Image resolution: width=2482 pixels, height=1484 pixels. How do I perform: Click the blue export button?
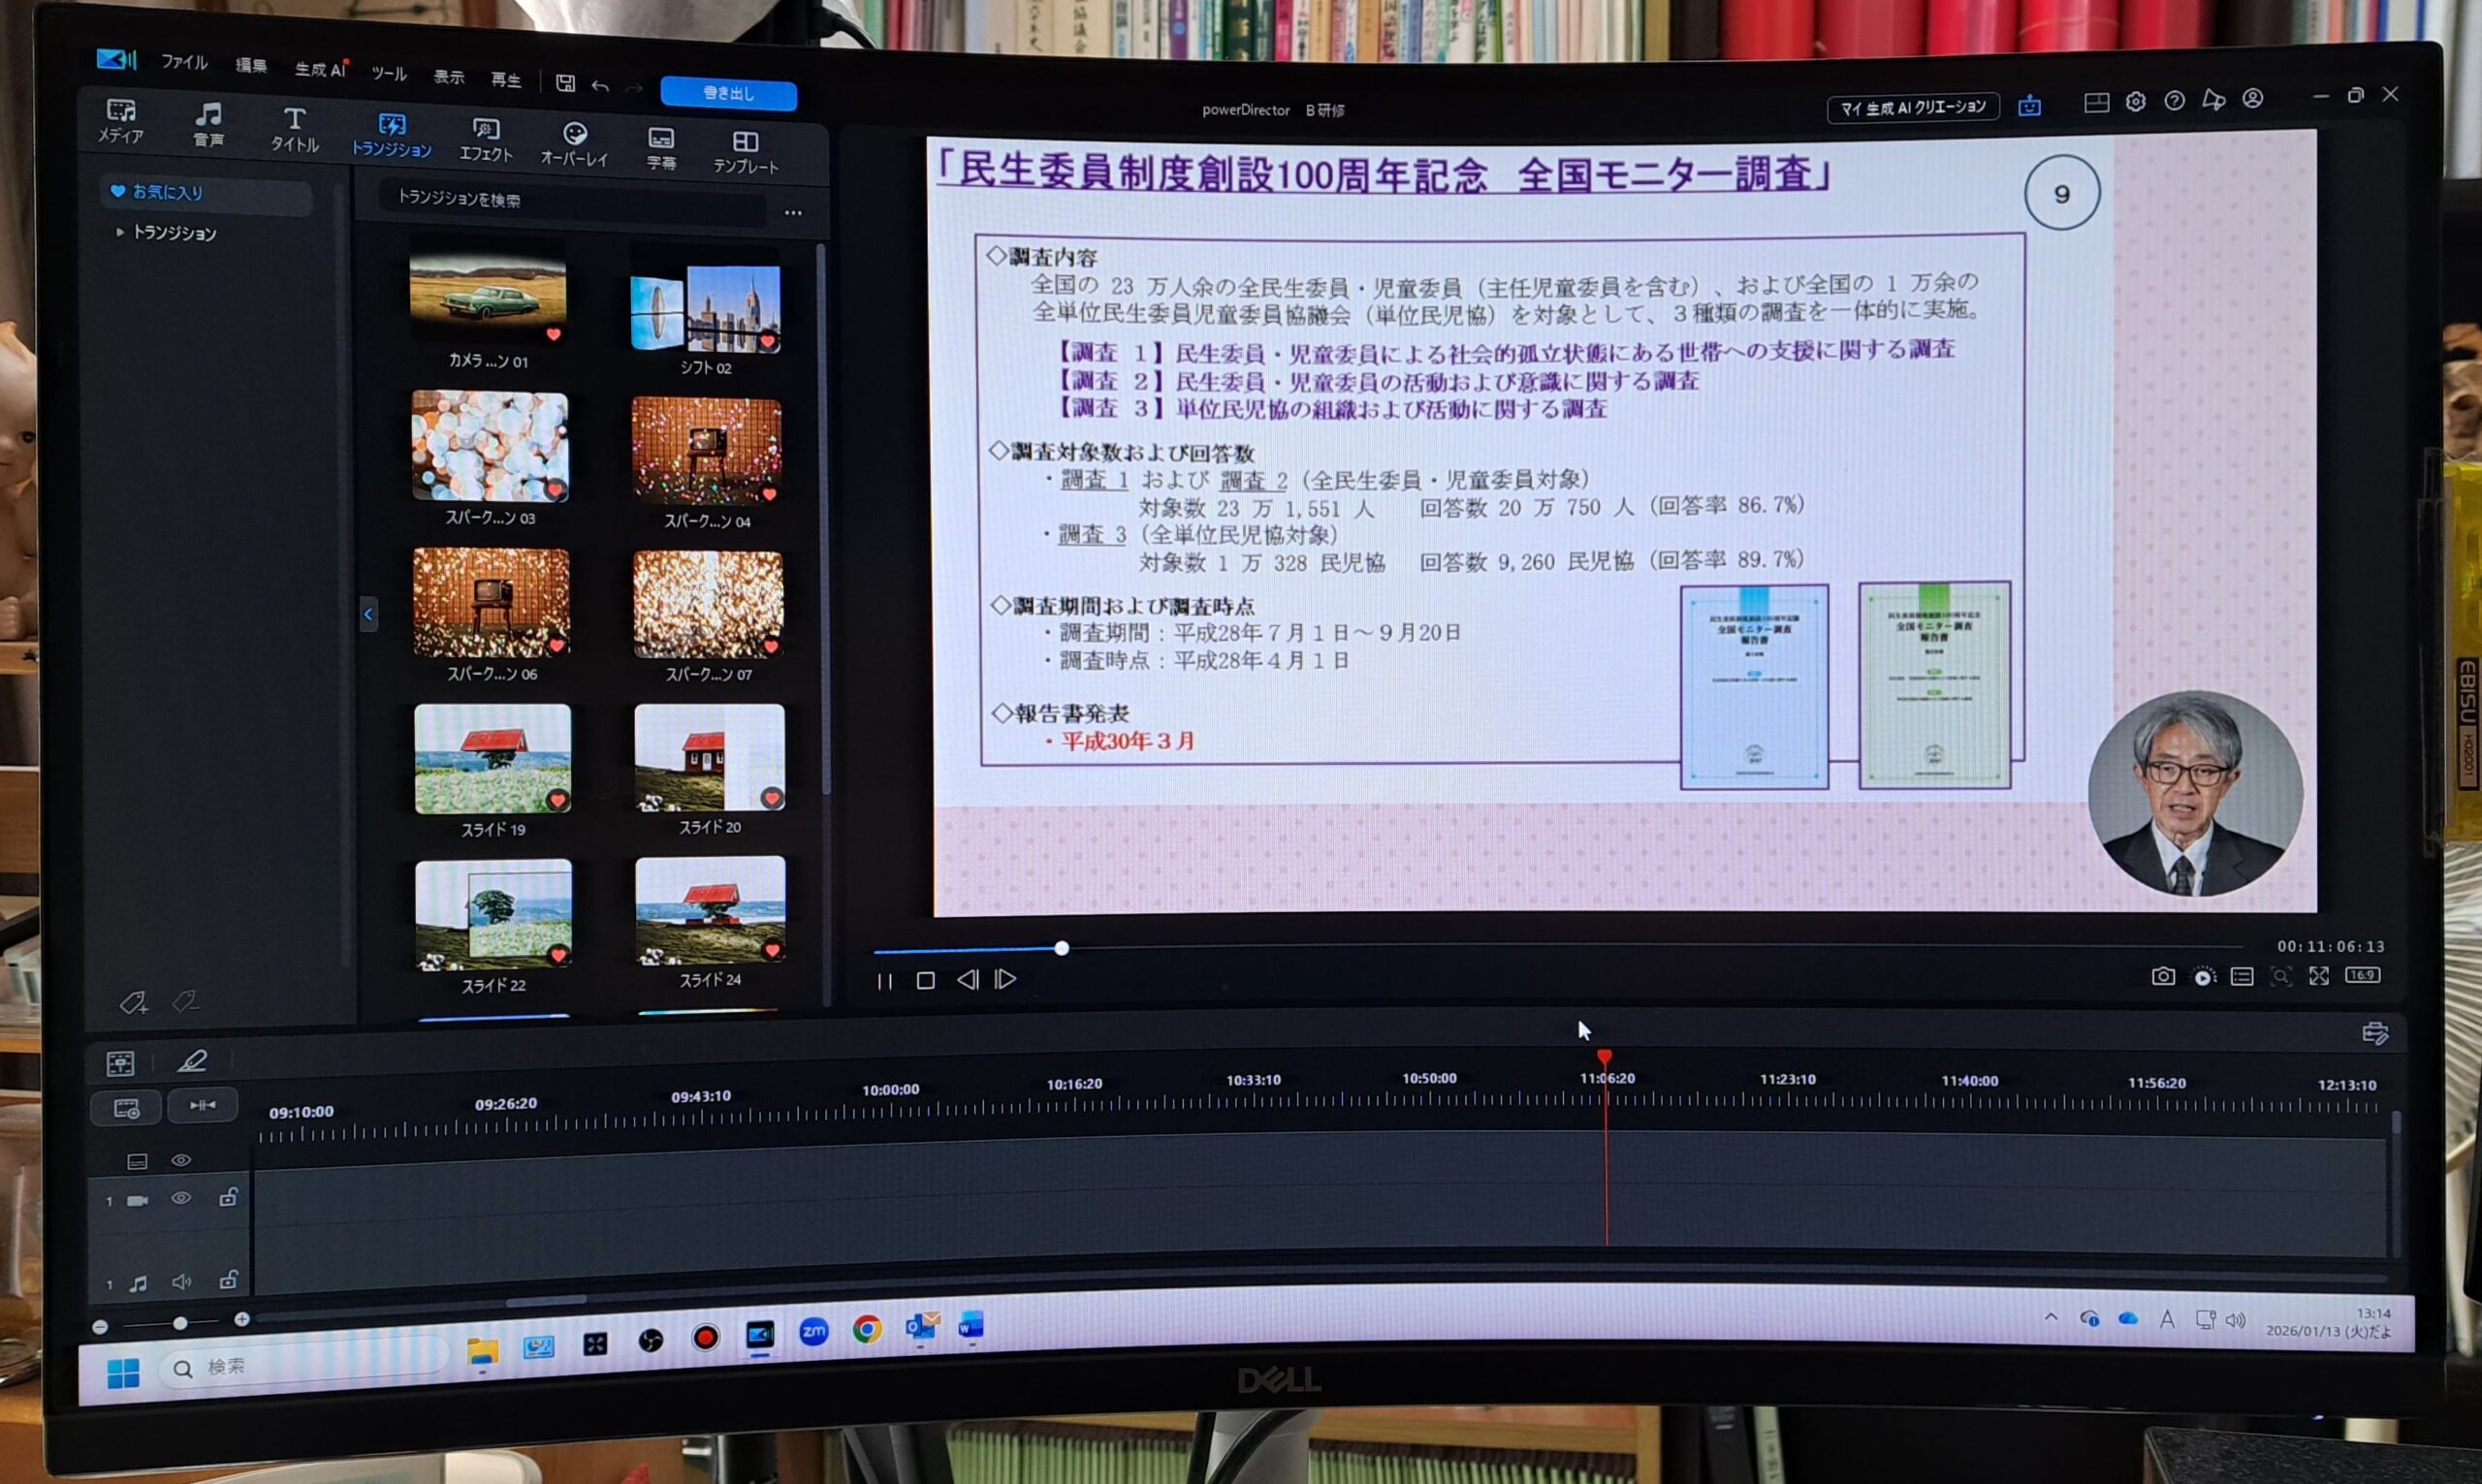[728, 93]
